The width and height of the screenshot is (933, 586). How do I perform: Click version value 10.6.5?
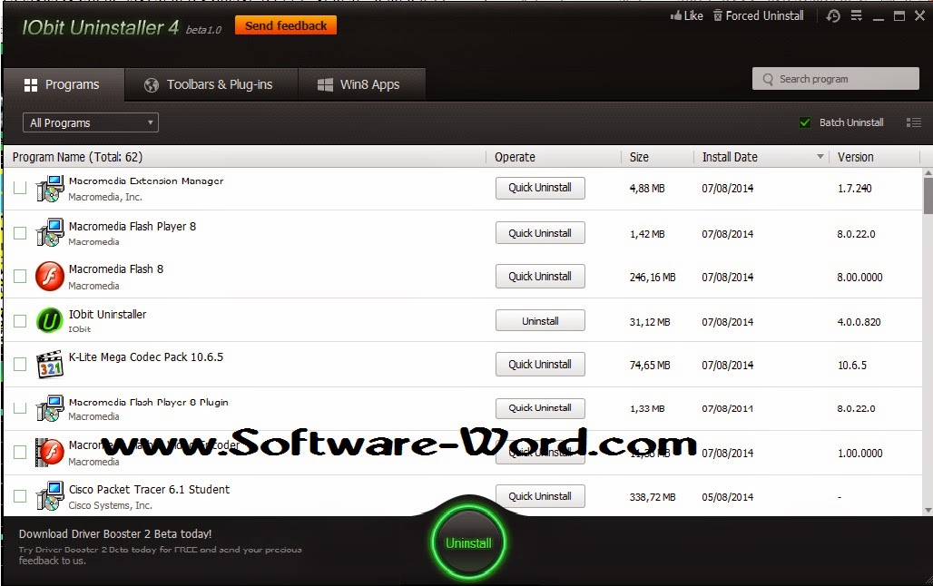(852, 366)
